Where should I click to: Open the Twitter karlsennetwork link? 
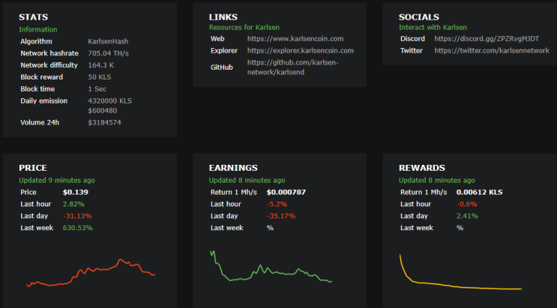click(492, 50)
